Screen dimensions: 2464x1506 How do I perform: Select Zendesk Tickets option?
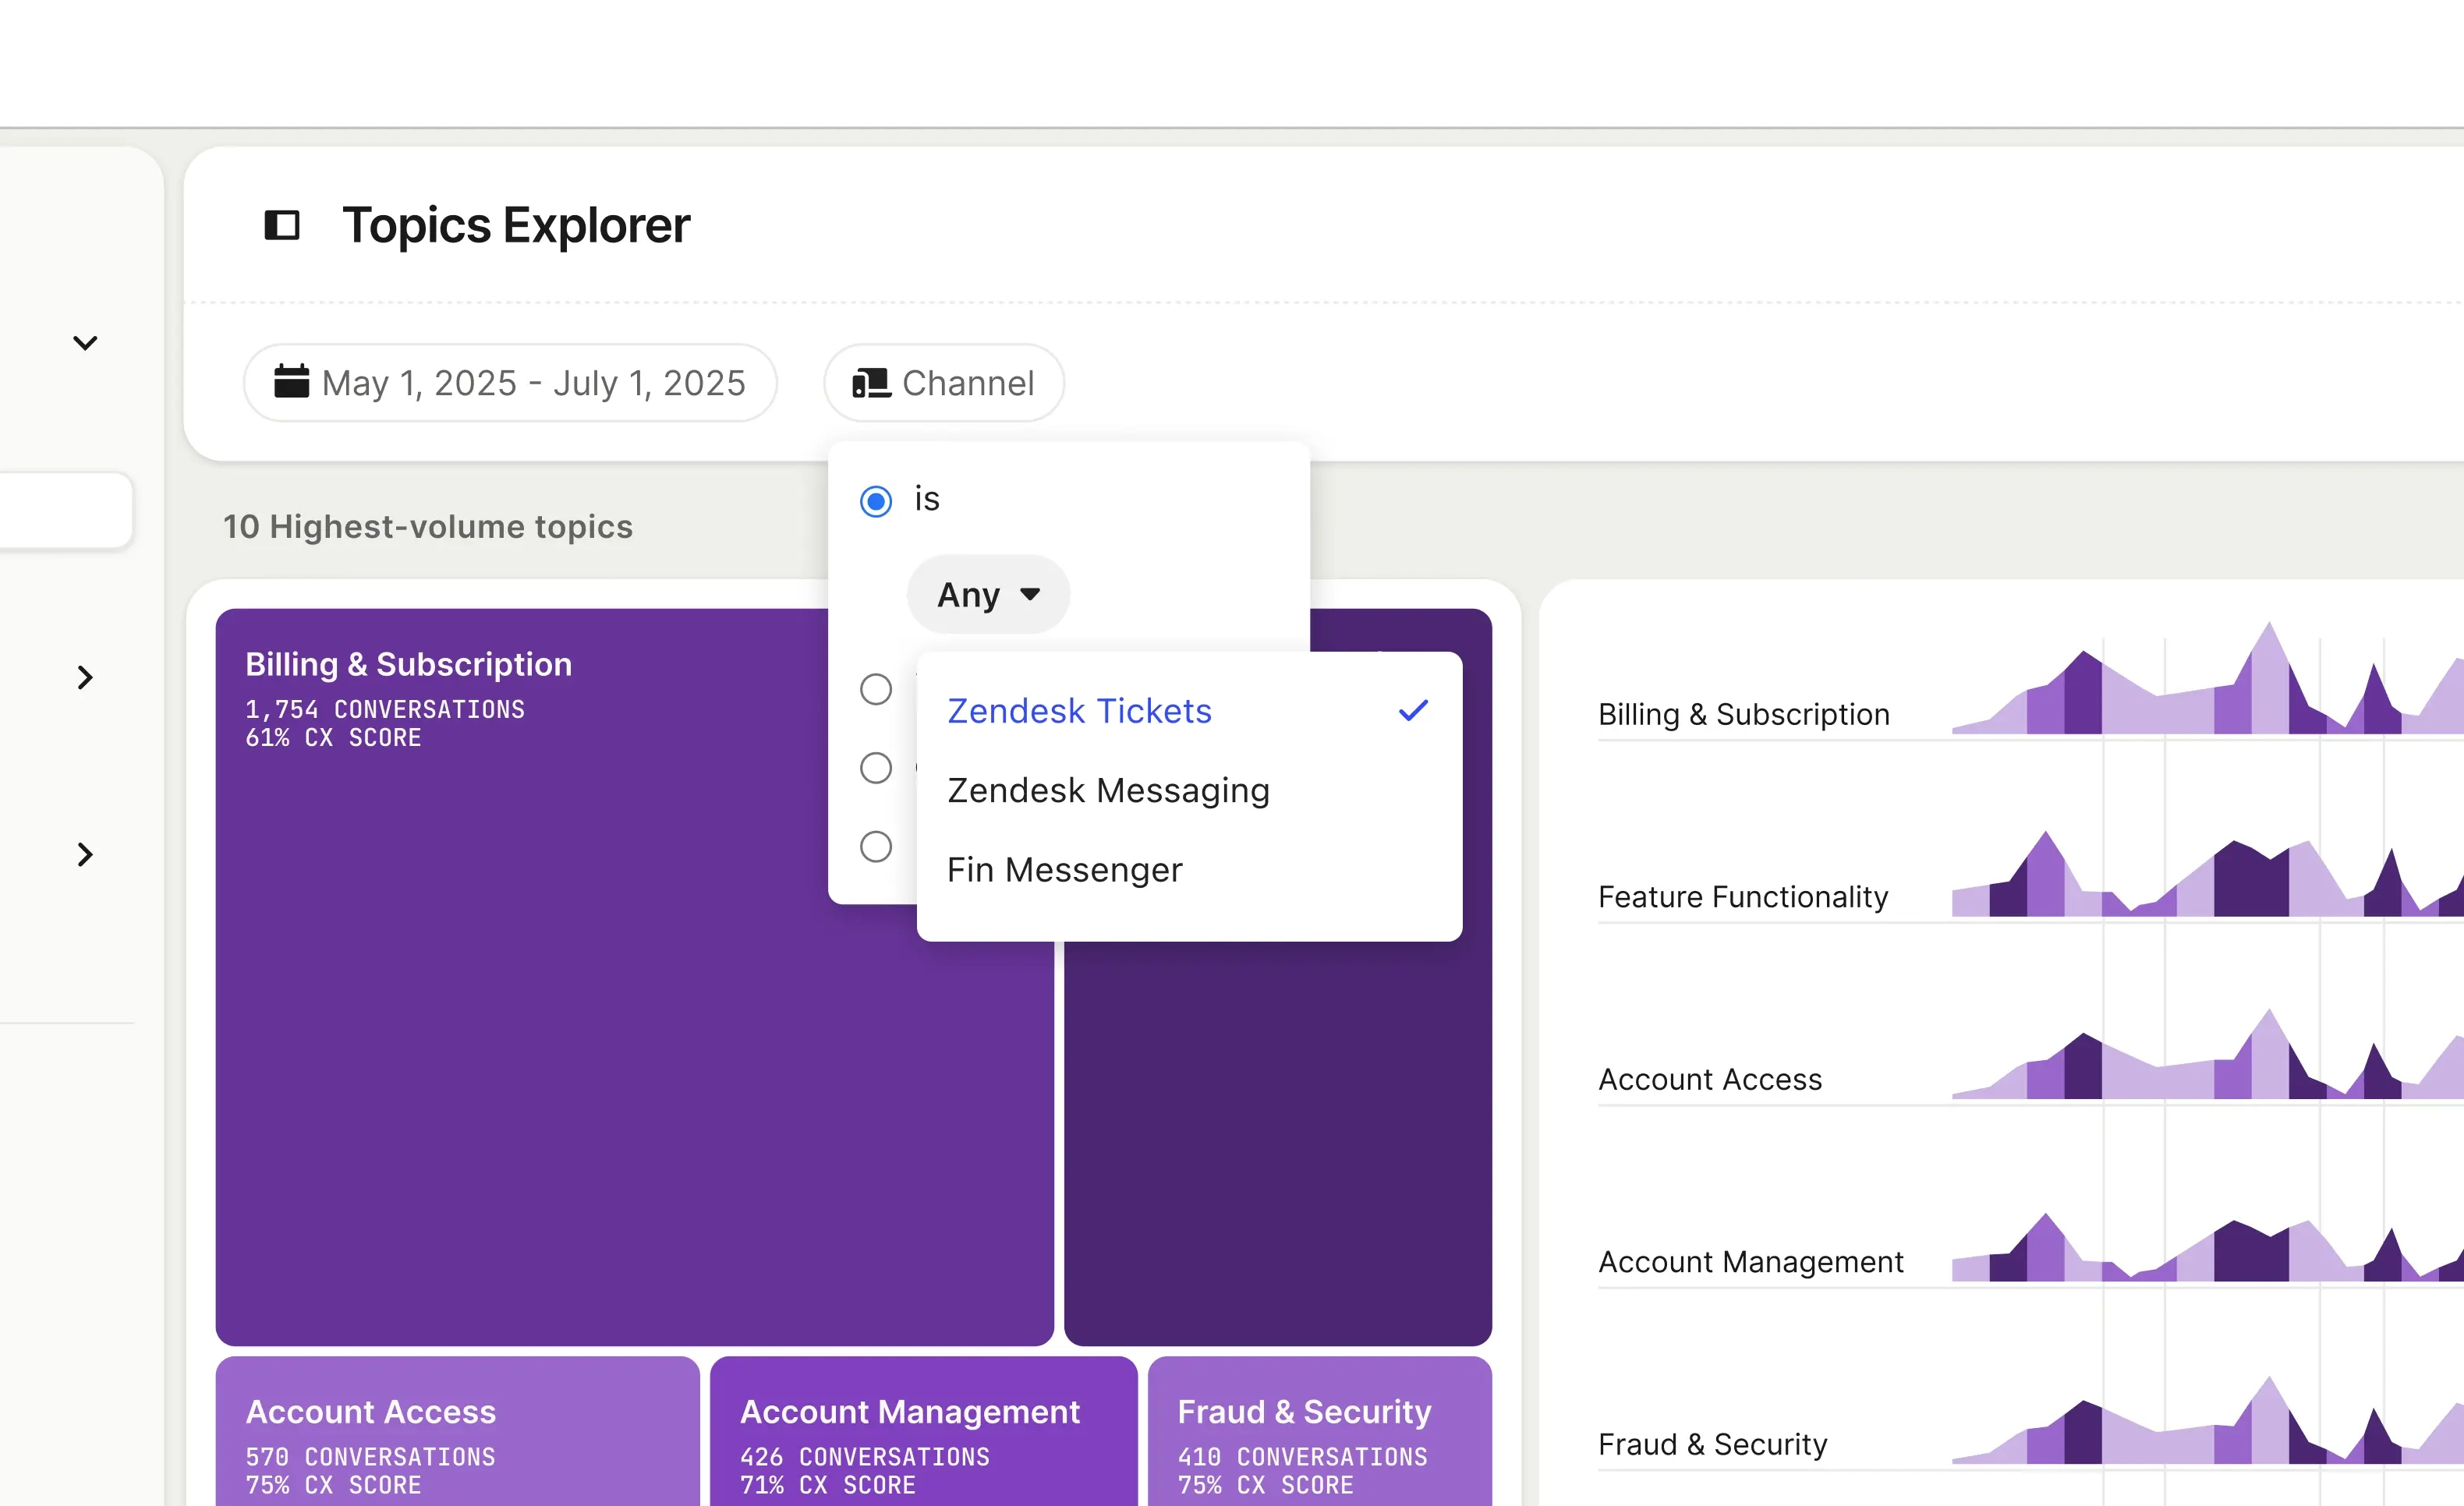1079,711
